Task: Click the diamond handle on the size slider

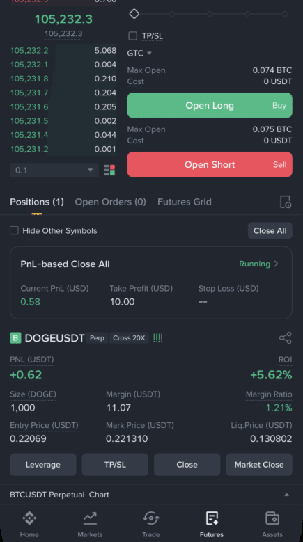Action: [x=134, y=14]
